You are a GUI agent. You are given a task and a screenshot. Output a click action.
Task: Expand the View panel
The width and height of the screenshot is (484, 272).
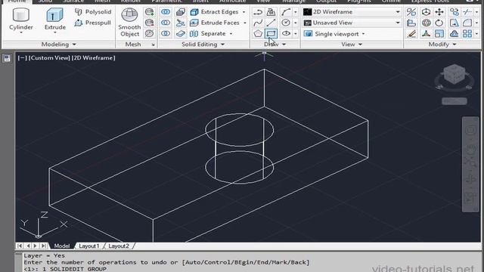352,45
